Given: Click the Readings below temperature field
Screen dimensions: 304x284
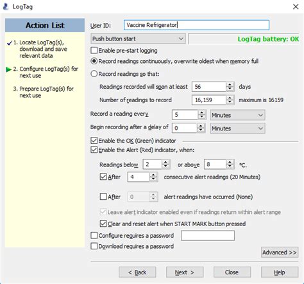Looking at the screenshot, I should pos(152,164).
